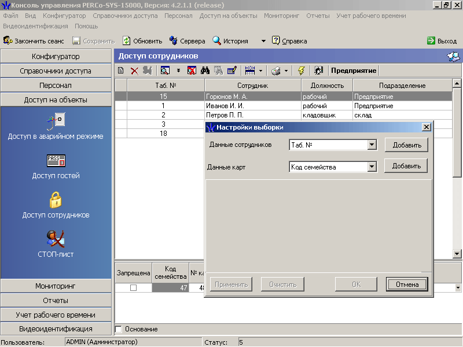Expand the Данные карт combo box
Image resolution: width=463 pixels, height=347 pixels.
click(372, 167)
